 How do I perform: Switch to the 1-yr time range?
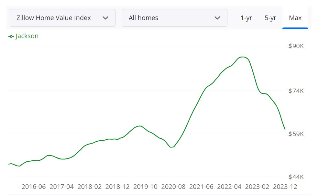tap(246, 18)
